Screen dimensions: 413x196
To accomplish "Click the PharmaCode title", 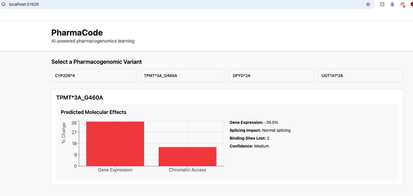I will pyautogui.click(x=77, y=33).
